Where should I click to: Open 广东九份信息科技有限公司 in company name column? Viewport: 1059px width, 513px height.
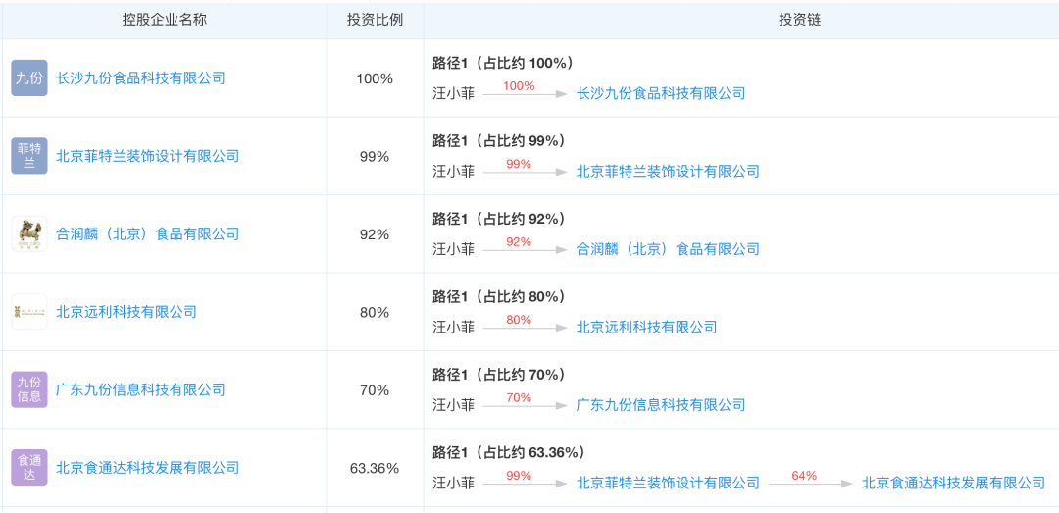click(140, 390)
